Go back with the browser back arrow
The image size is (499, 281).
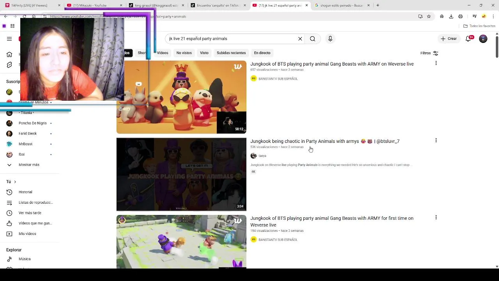click(5, 16)
